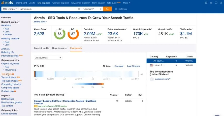Open the Top content sidebar link

[7, 106]
